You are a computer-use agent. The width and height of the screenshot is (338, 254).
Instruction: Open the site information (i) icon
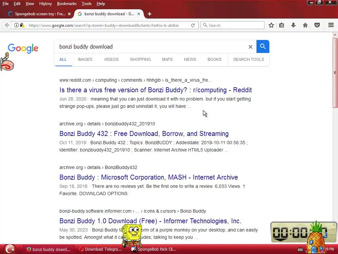tap(17, 25)
